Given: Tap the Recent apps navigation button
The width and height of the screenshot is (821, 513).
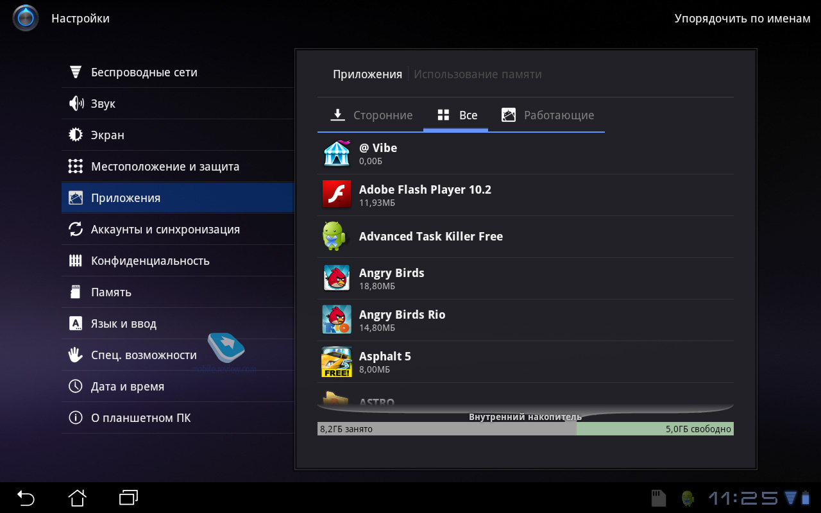Looking at the screenshot, I should tap(129, 498).
